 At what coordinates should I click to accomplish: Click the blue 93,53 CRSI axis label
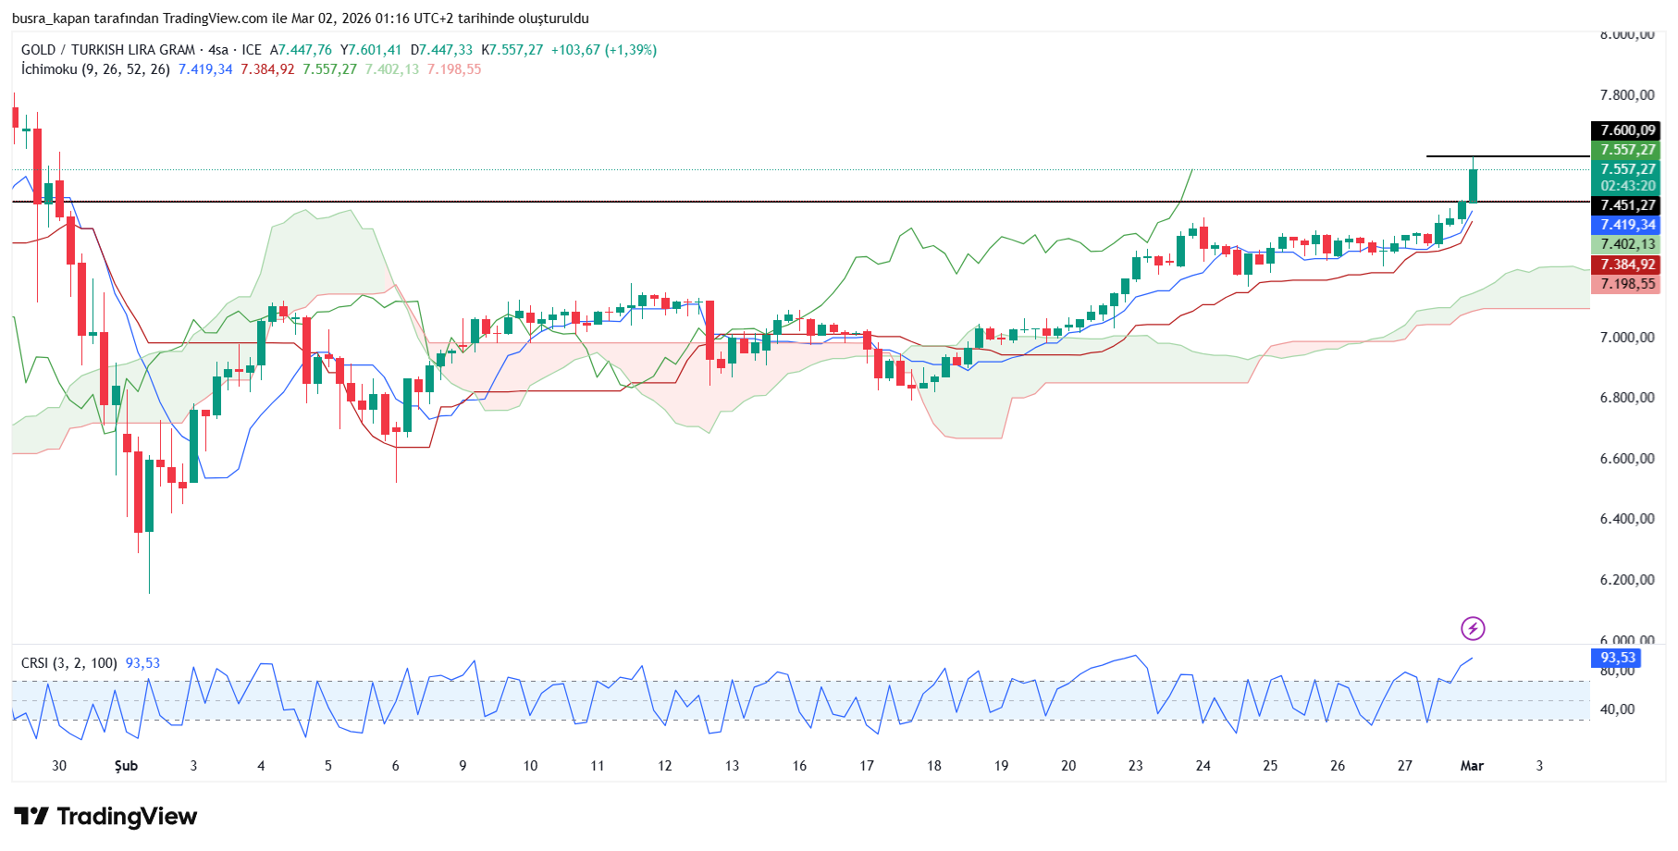click(x=1617, y=658)
